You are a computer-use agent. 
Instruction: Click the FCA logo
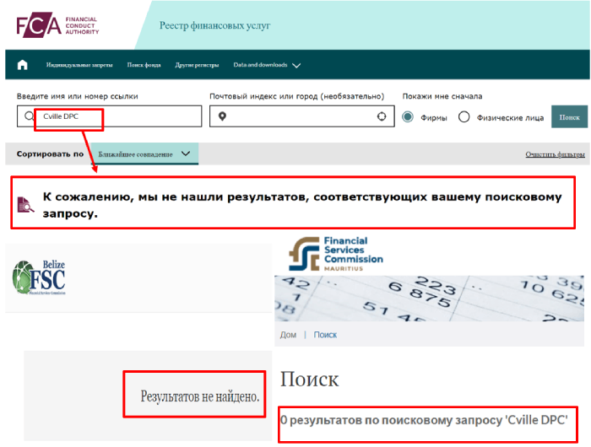tap(57, 25)
